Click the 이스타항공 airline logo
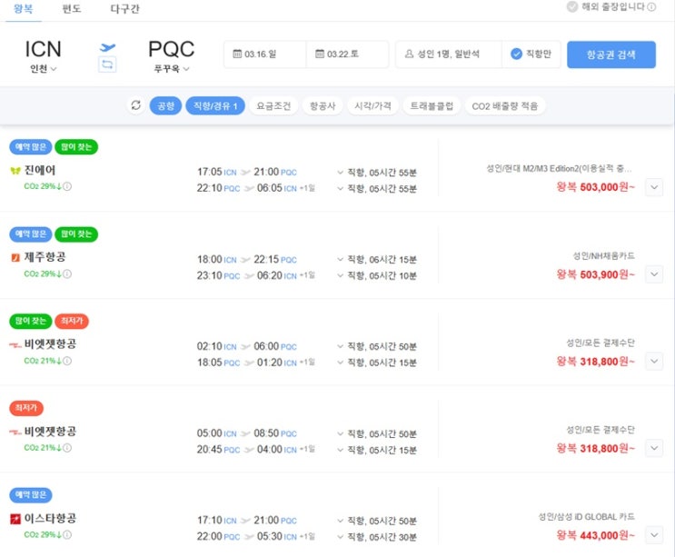The width and height of the screenshot is (675, 557). pos(15,519)
